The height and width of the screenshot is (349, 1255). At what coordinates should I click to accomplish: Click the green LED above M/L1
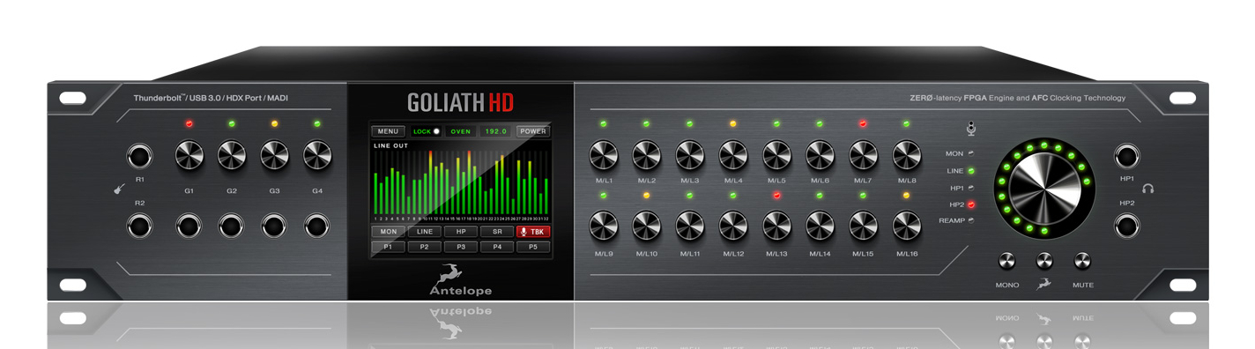click(604, 123)
